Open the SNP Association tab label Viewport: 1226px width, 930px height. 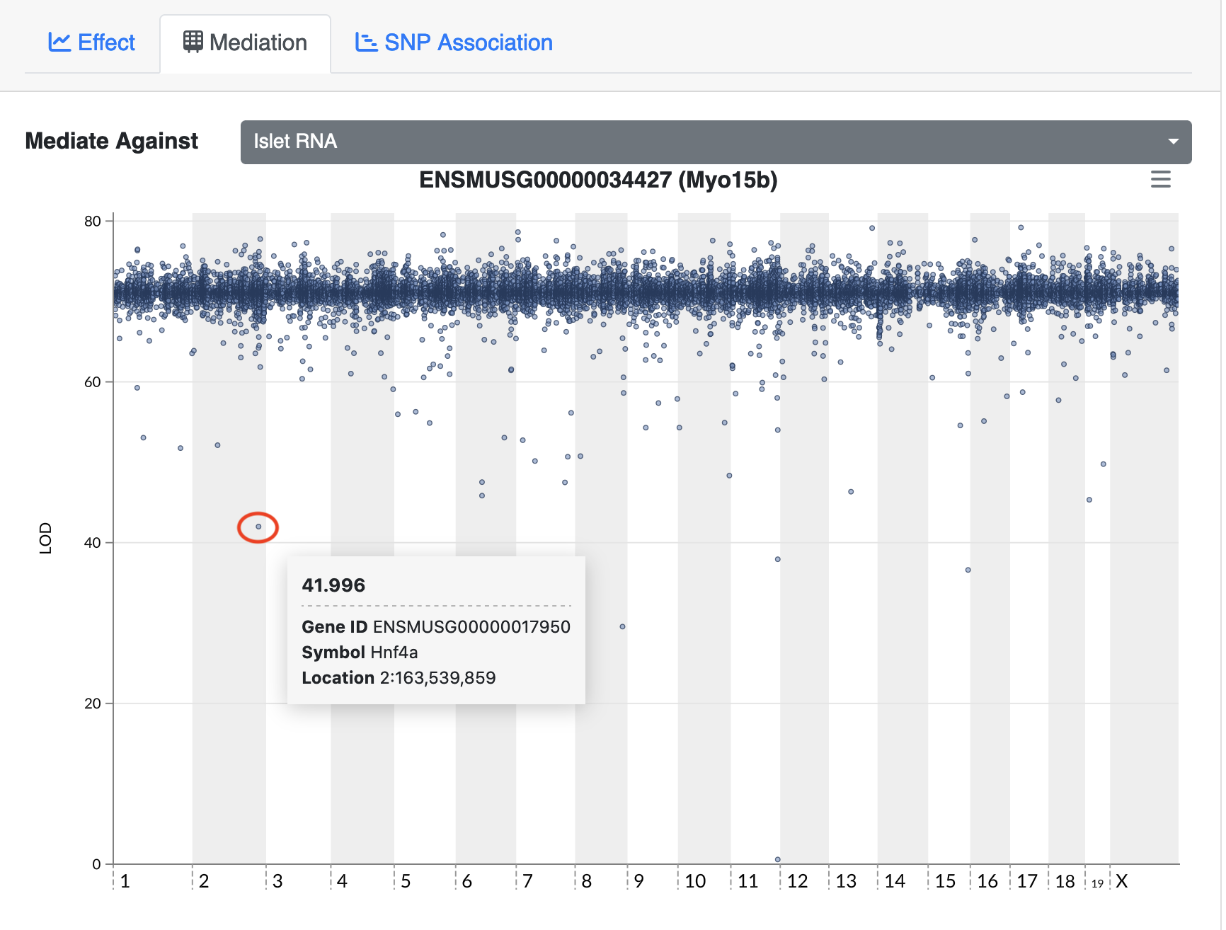click(x=468, y=42)
